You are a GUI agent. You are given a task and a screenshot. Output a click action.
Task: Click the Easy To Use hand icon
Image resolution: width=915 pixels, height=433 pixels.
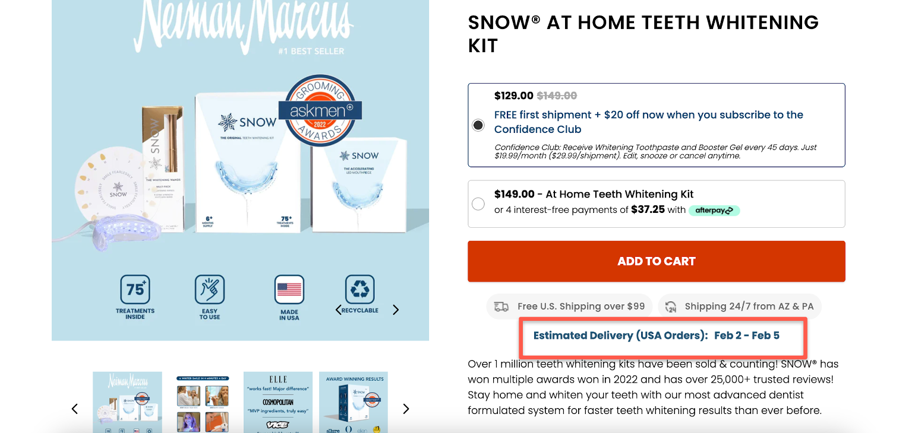point(210,289)
